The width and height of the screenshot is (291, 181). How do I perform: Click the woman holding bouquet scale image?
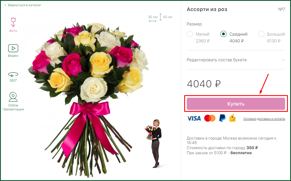[x=153, y=143]
